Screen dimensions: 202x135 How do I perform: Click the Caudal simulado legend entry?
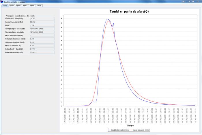pos(140,130)
